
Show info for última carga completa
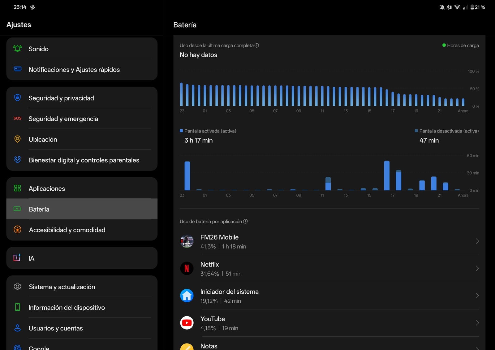257,45
